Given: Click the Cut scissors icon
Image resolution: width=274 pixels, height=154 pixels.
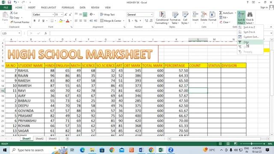Looking at the screenshot, I should tap(12, 13).
